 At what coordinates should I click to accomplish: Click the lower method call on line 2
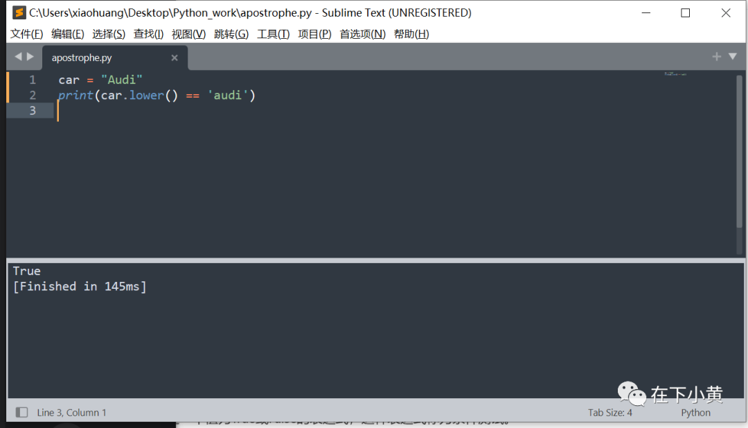(x=146, y=95)
